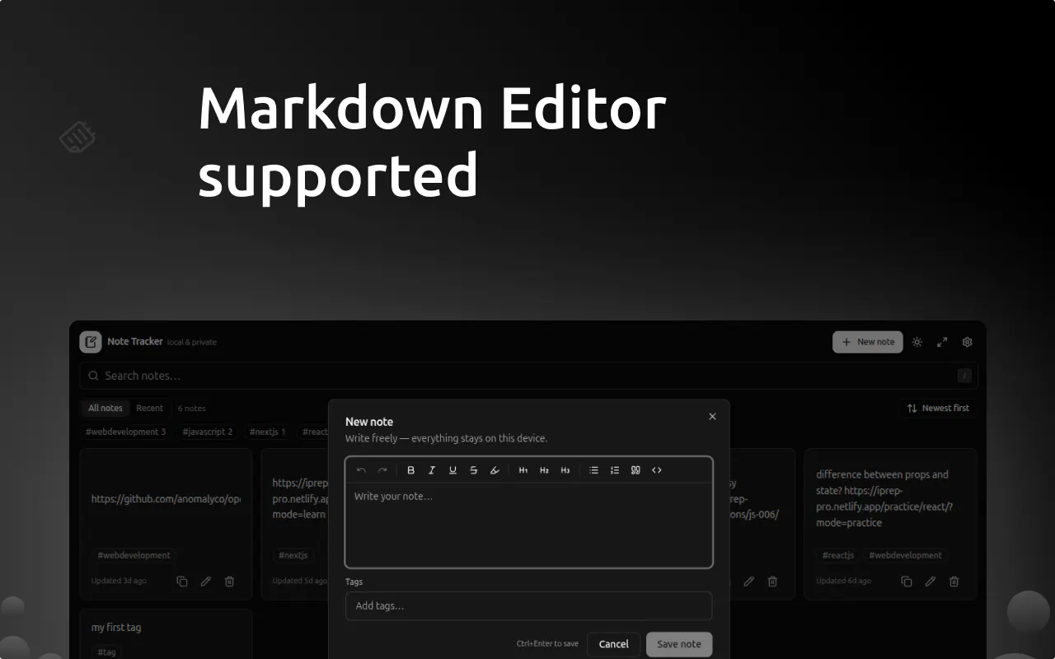
Task: Apply strikethrough formatting
Action: click(474, 470)
